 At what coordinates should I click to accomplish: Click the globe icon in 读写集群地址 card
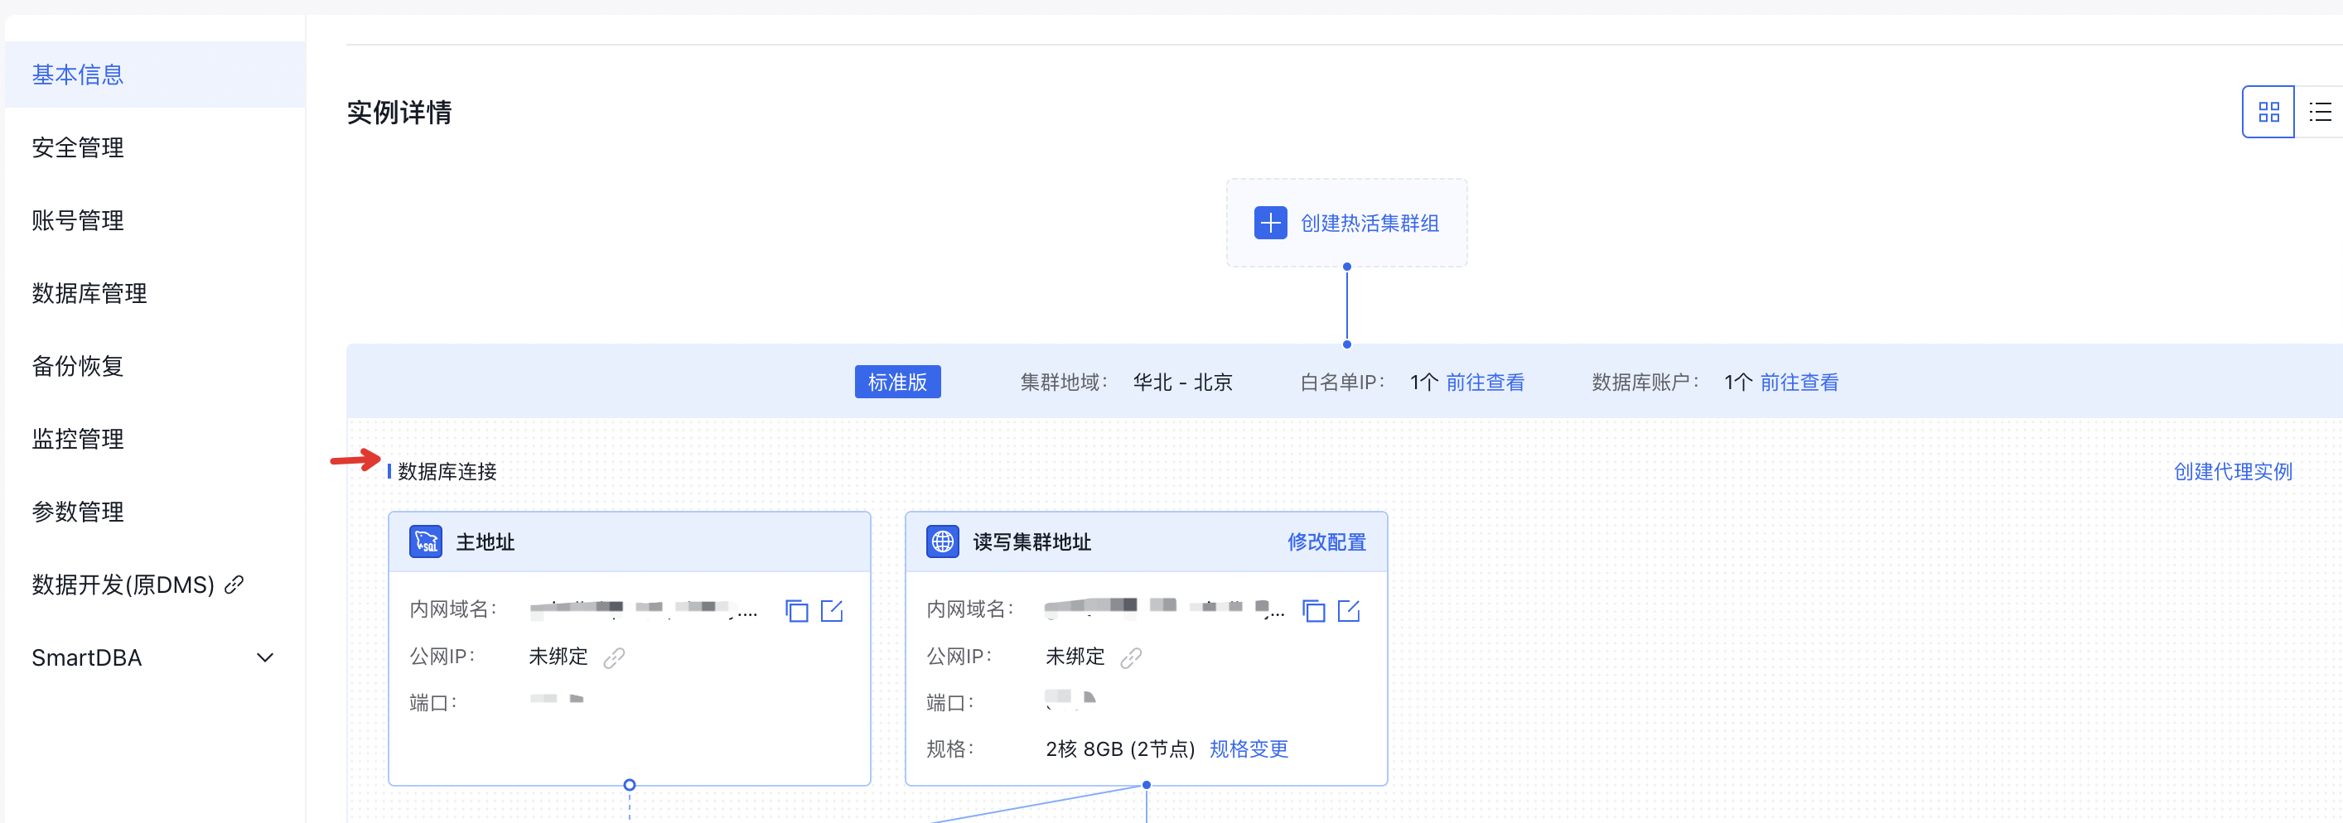942,542
